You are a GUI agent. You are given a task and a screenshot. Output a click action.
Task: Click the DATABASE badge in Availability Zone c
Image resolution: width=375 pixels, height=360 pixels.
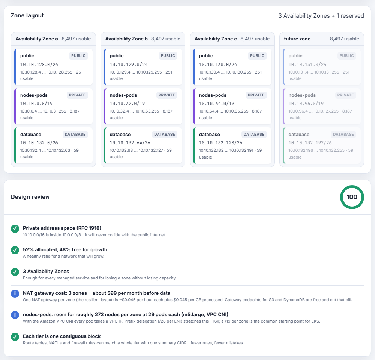[x=254, y=134]
